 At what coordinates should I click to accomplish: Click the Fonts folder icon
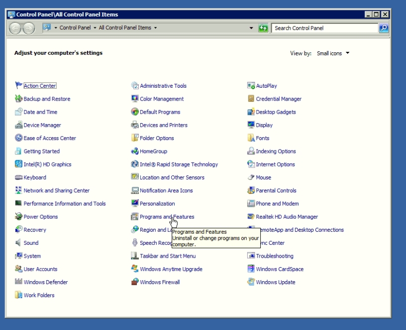251,138
